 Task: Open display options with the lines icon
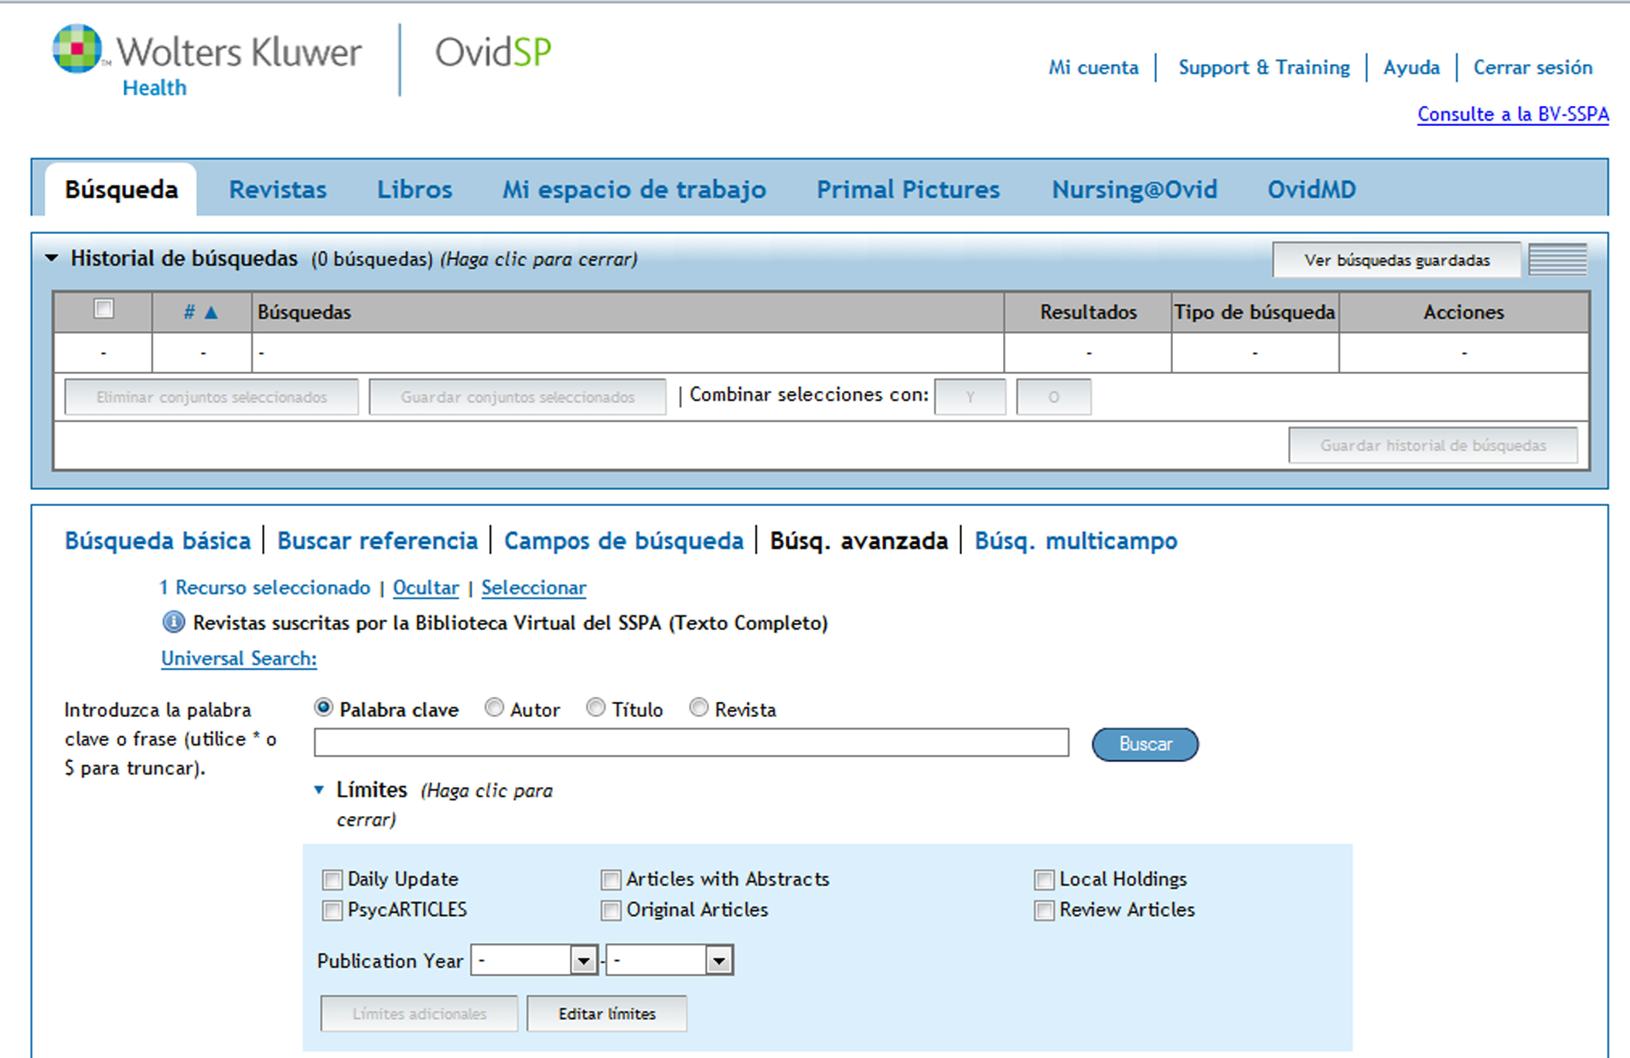click(1558, 260)
